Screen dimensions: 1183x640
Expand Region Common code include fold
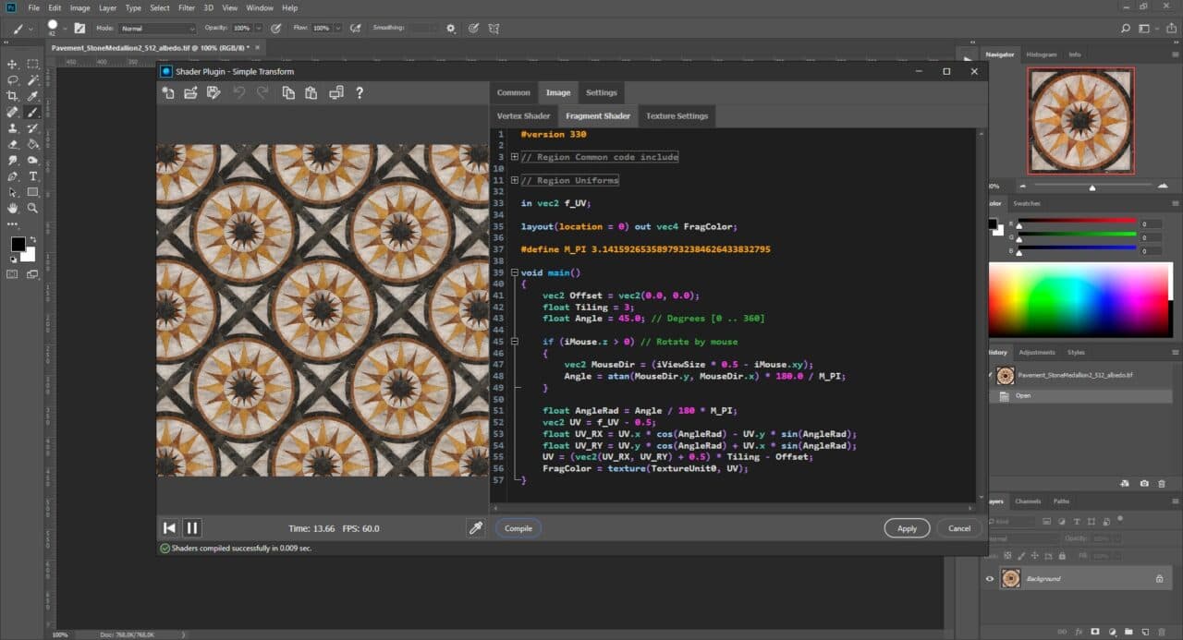[x=514, y=157]
